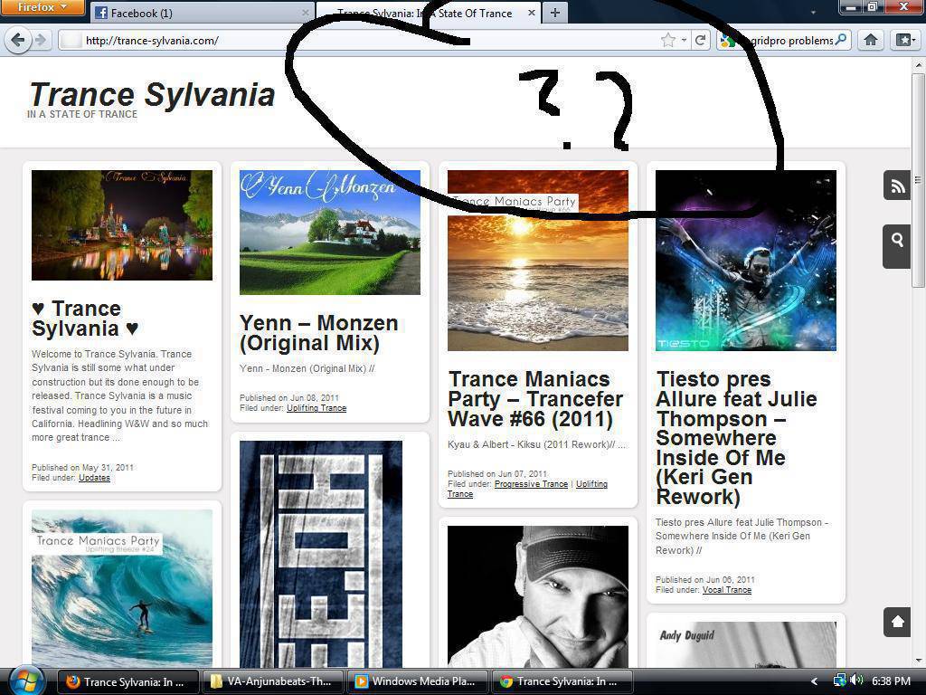
Task: Switch to Windows Media Player on the taskbar
Action: 418,681
